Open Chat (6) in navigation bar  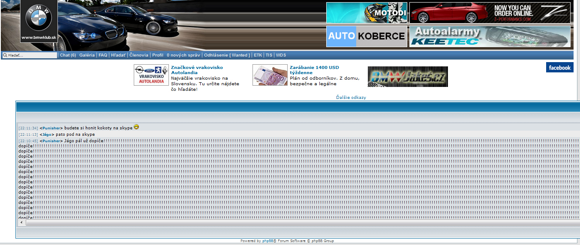tap(68, 55)
